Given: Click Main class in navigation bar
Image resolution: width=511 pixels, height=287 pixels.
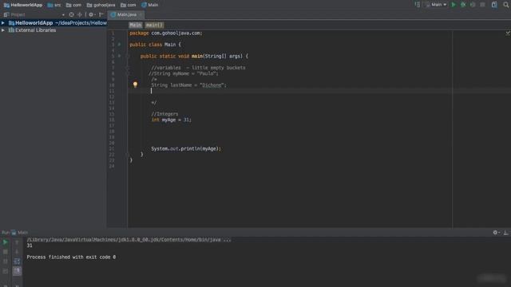Looking at the screenshot, I should coord(150,5).
